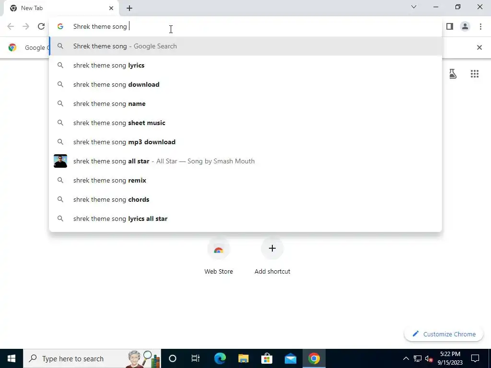Screen dimensions: 491x368
Task: Select 'All Star — Song by Smash Mouth' suggestion
Action: point(245,161)
